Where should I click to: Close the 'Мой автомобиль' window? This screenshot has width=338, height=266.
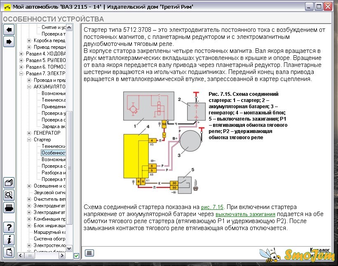coord(328,7)
